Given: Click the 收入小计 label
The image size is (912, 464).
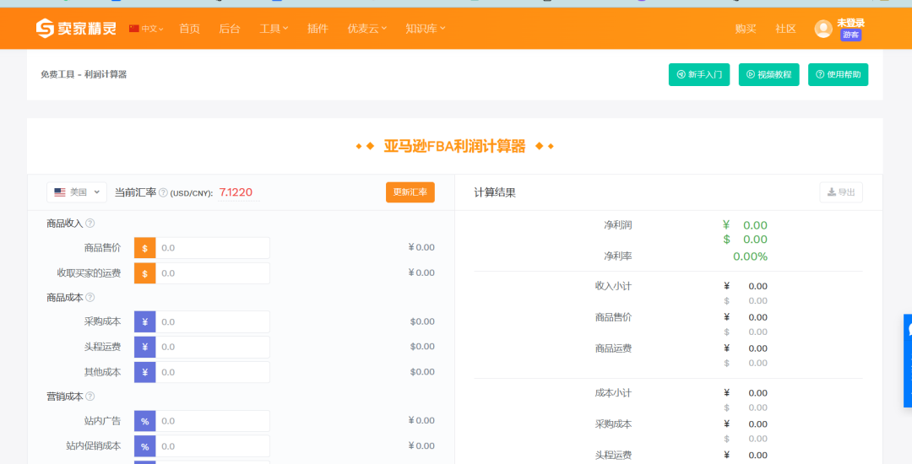Looking at the screenshot, I should [613, 286].
